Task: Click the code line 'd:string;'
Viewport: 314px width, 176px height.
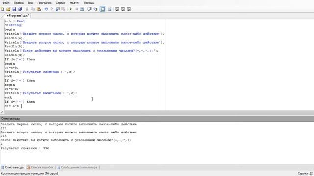Action: pyautogui.click(x=14, y=25)
